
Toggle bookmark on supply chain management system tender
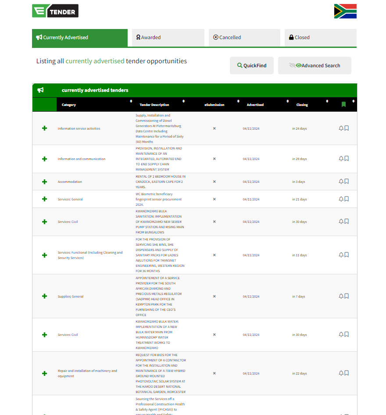click(347, 159)
